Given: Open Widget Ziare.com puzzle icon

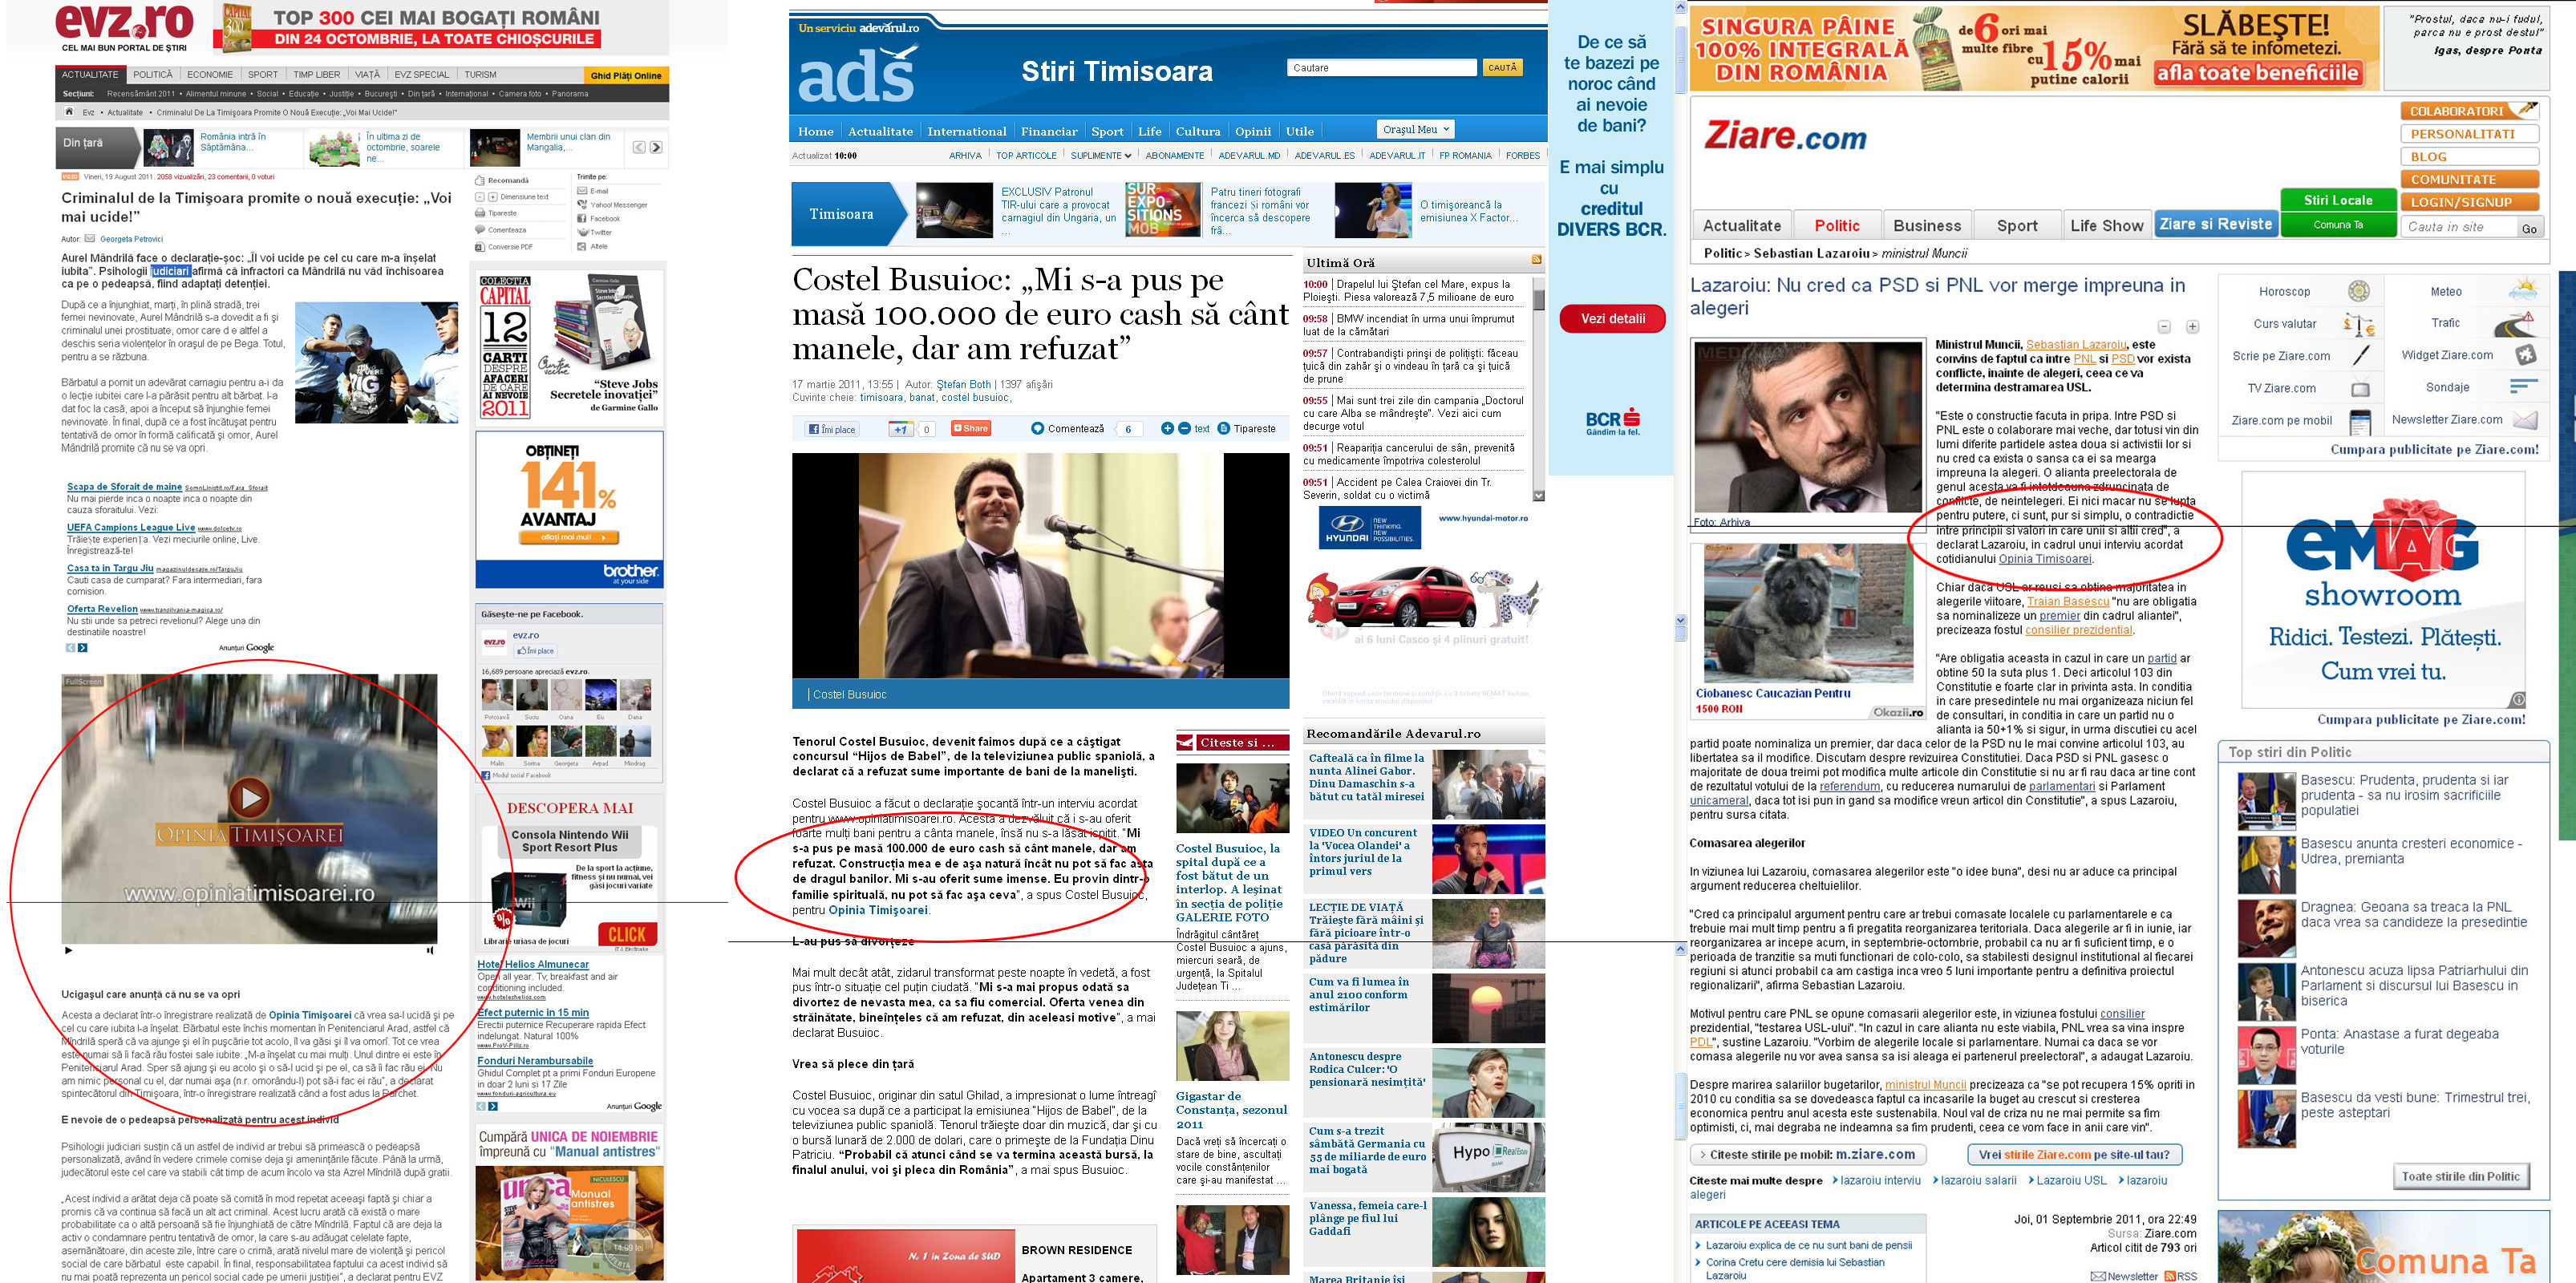Looking at the screenshot, I should [x=2526, y=354].
